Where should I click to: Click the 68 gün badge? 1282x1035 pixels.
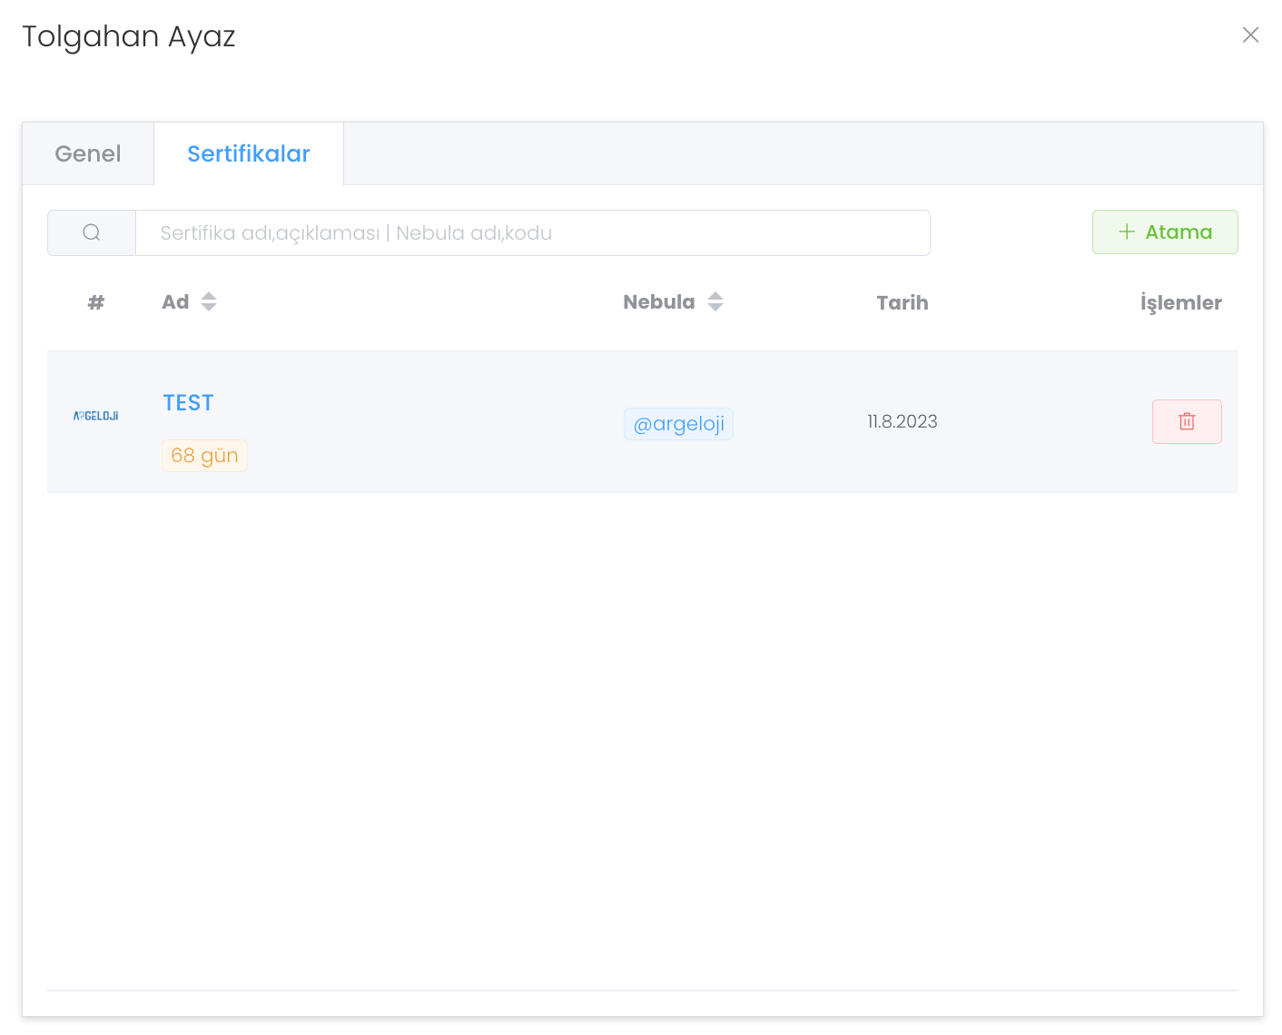(204, 456)
